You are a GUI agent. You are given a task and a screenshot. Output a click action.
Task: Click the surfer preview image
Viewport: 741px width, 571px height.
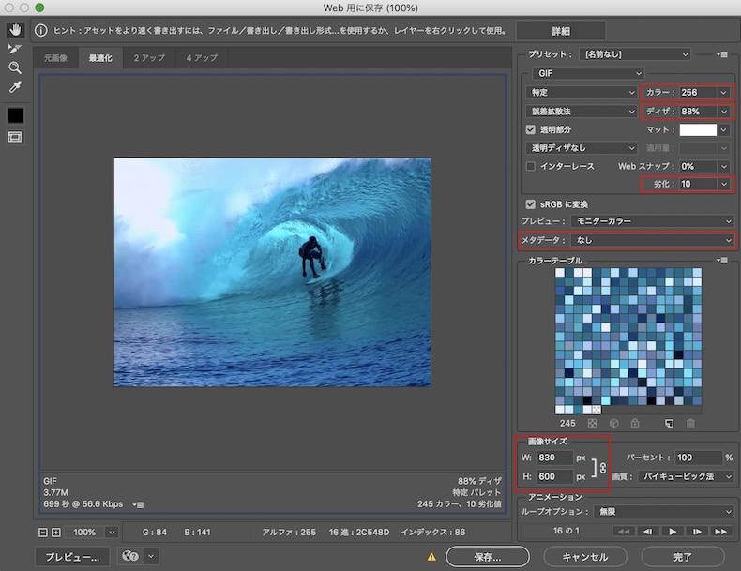272,272
